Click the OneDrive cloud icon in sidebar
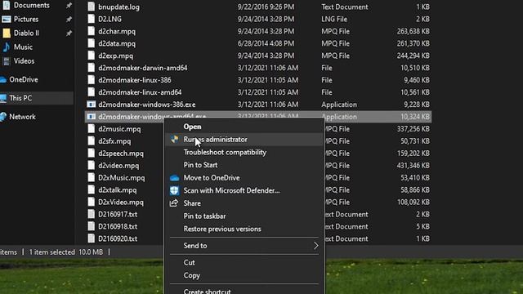Viewport: 523px width, 294px height. (x=3, y=80)
